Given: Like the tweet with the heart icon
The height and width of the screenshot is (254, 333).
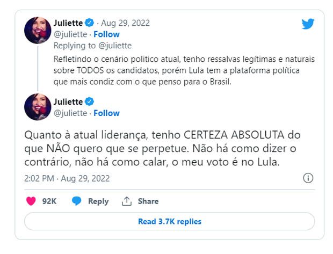Looking at the screenshot, I should pos(31,201).
